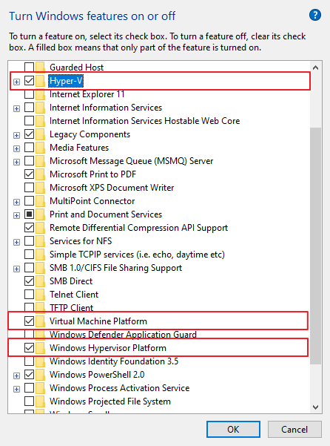
Task: Enable the Telnet Client checkbox
Action: (29, 295)
